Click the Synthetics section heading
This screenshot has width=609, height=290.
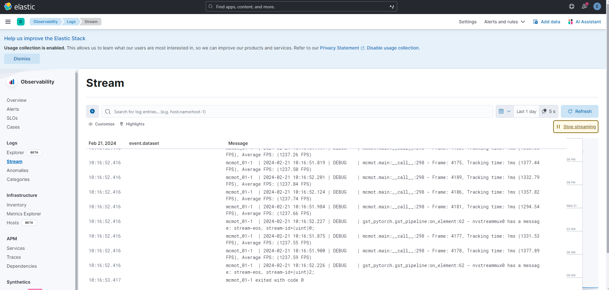19,282
